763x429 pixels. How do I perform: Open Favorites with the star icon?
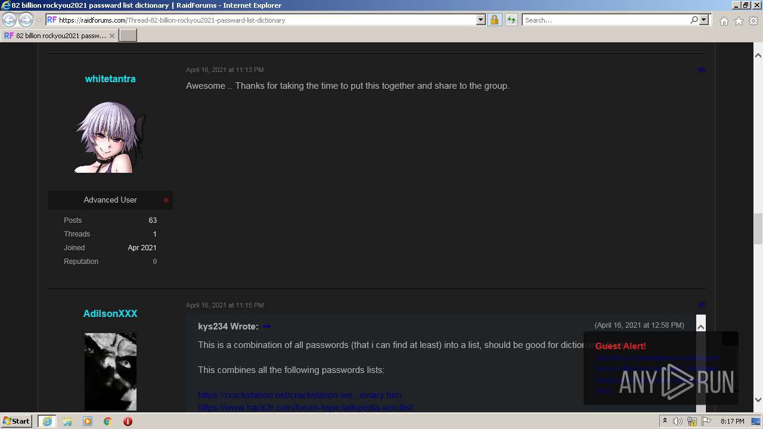point(739,21)
